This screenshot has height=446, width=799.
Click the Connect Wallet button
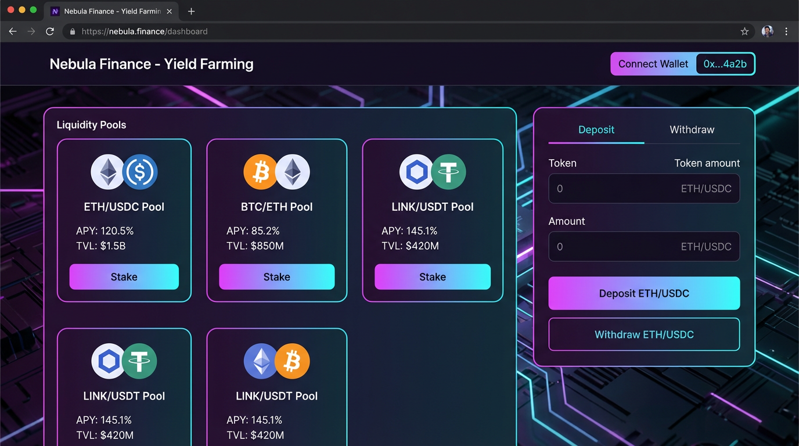(x=653, y=64)
